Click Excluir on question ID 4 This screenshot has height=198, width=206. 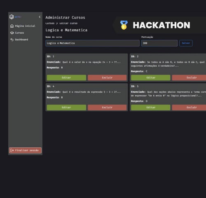tap(107, 107)
